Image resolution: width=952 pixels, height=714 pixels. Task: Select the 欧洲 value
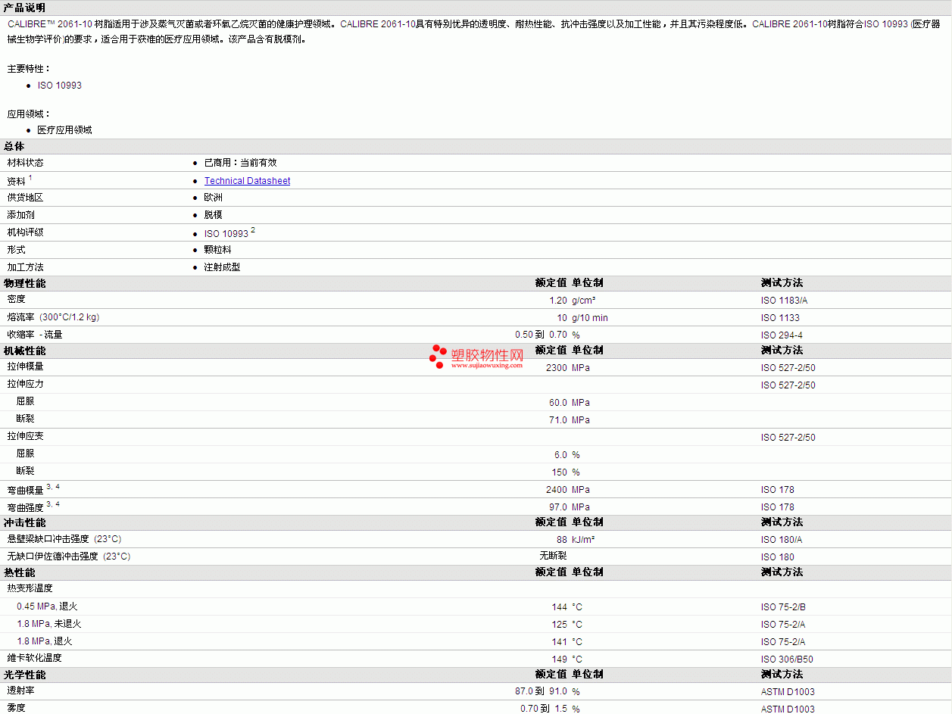(214, 198)
